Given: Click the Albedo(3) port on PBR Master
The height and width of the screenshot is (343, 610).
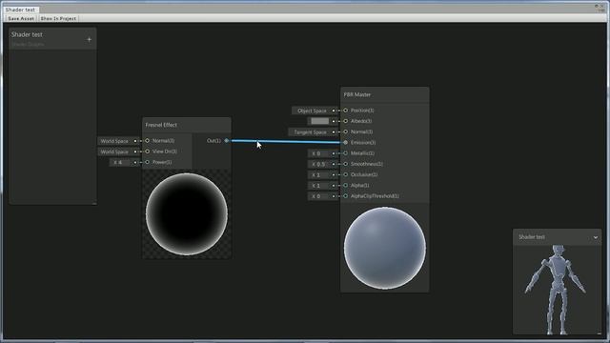Looking at the screenshot, I should click(345, 121).
